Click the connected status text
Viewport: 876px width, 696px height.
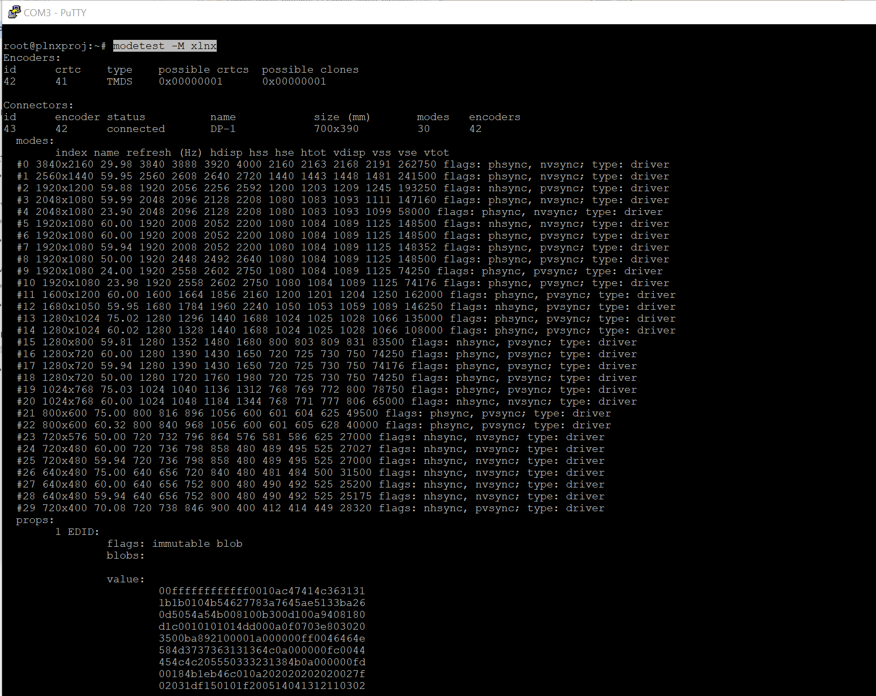pyautogui.click(x=135, y=129)
